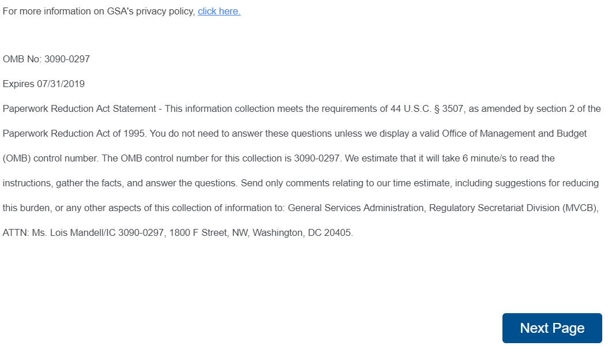This screenshot has height=357, width=608.
Task: Click the 'Regulatory Secretariat Division (MVCB)' text
Action: coord(514,208)
